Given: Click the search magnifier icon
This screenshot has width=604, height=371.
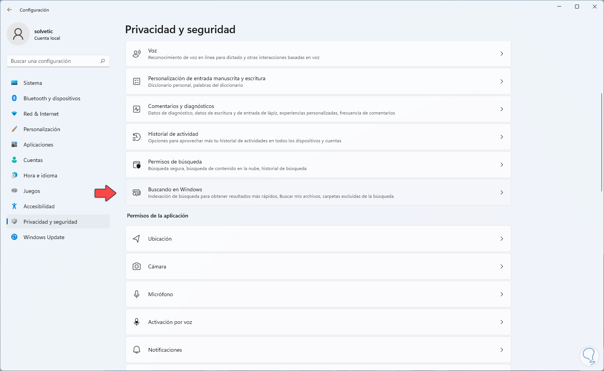Looking at the screenshot, I should tap(103, 61).
